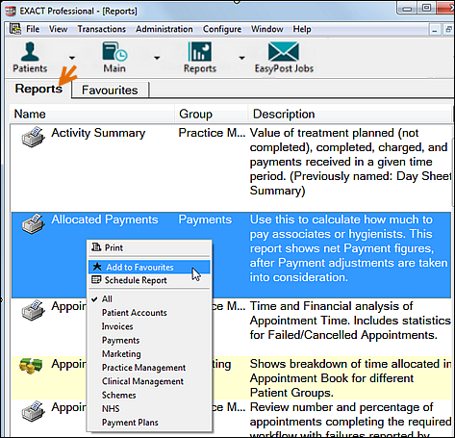
Task: Click the description 'Shows breakdown of time allocated'
Action: coord(350,378)
